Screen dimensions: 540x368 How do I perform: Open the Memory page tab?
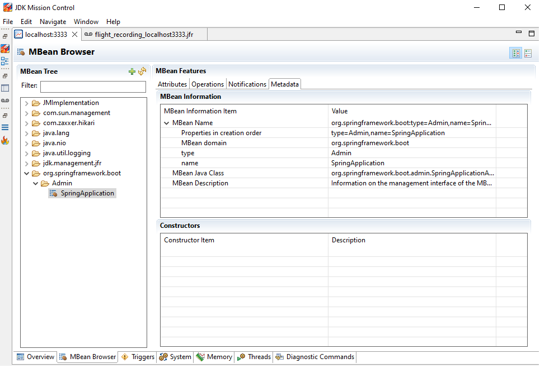point(214,357)
